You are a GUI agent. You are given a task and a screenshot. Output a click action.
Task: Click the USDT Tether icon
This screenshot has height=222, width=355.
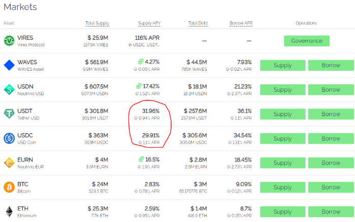point(9,114)
